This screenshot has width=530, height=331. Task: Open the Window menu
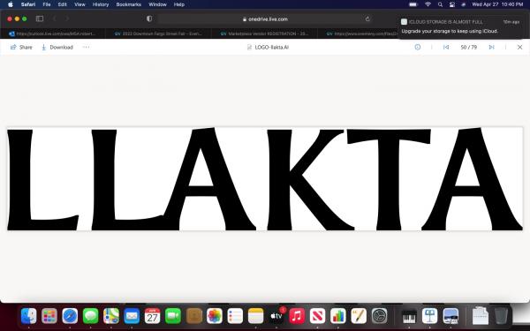point(157,4)
